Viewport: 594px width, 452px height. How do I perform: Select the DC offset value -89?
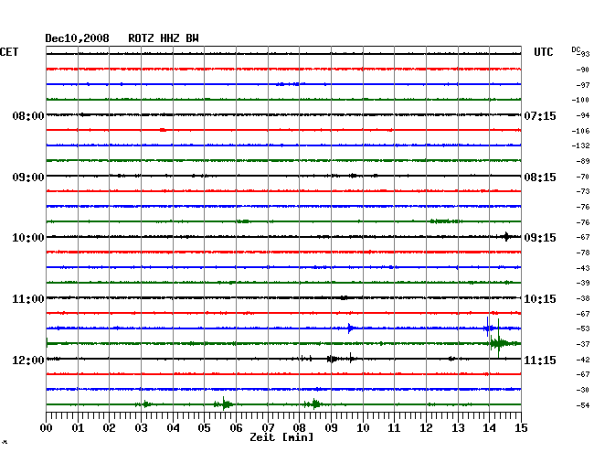tap(583, 161)
